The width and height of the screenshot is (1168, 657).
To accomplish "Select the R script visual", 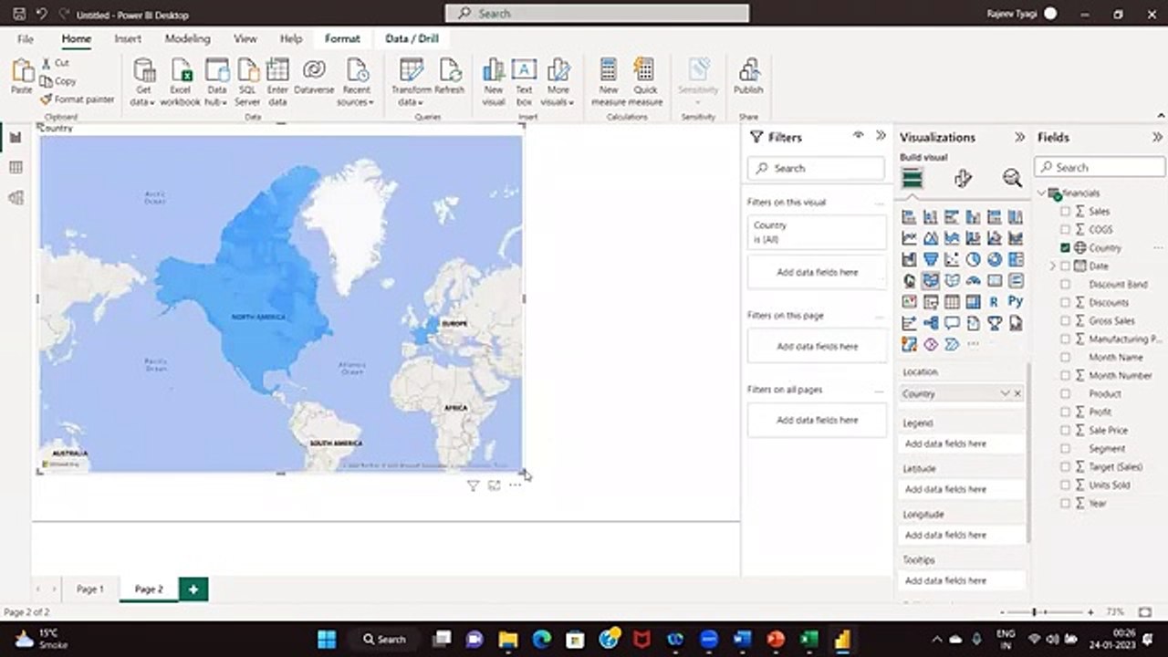I will (x=994, y=301).
